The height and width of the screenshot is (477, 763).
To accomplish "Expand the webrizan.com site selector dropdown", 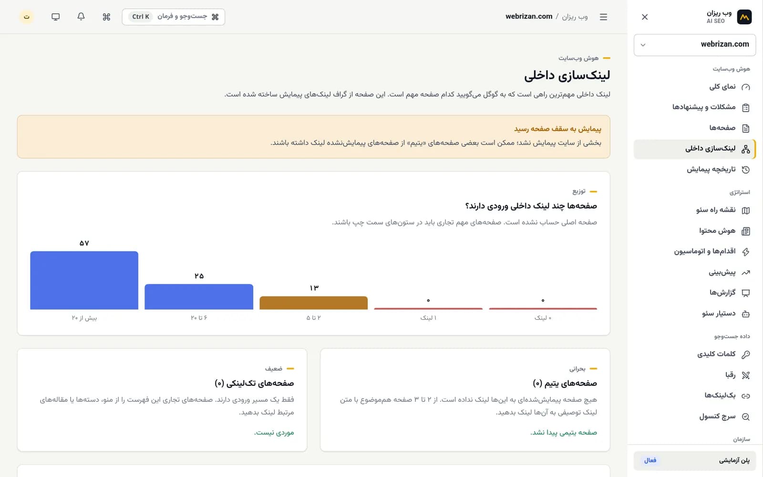I will (695, 45).
